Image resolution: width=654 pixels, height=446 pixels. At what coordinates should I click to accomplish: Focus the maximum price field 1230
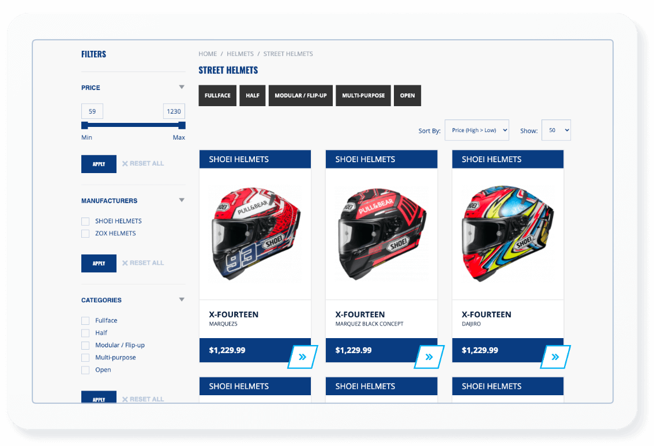174,111
